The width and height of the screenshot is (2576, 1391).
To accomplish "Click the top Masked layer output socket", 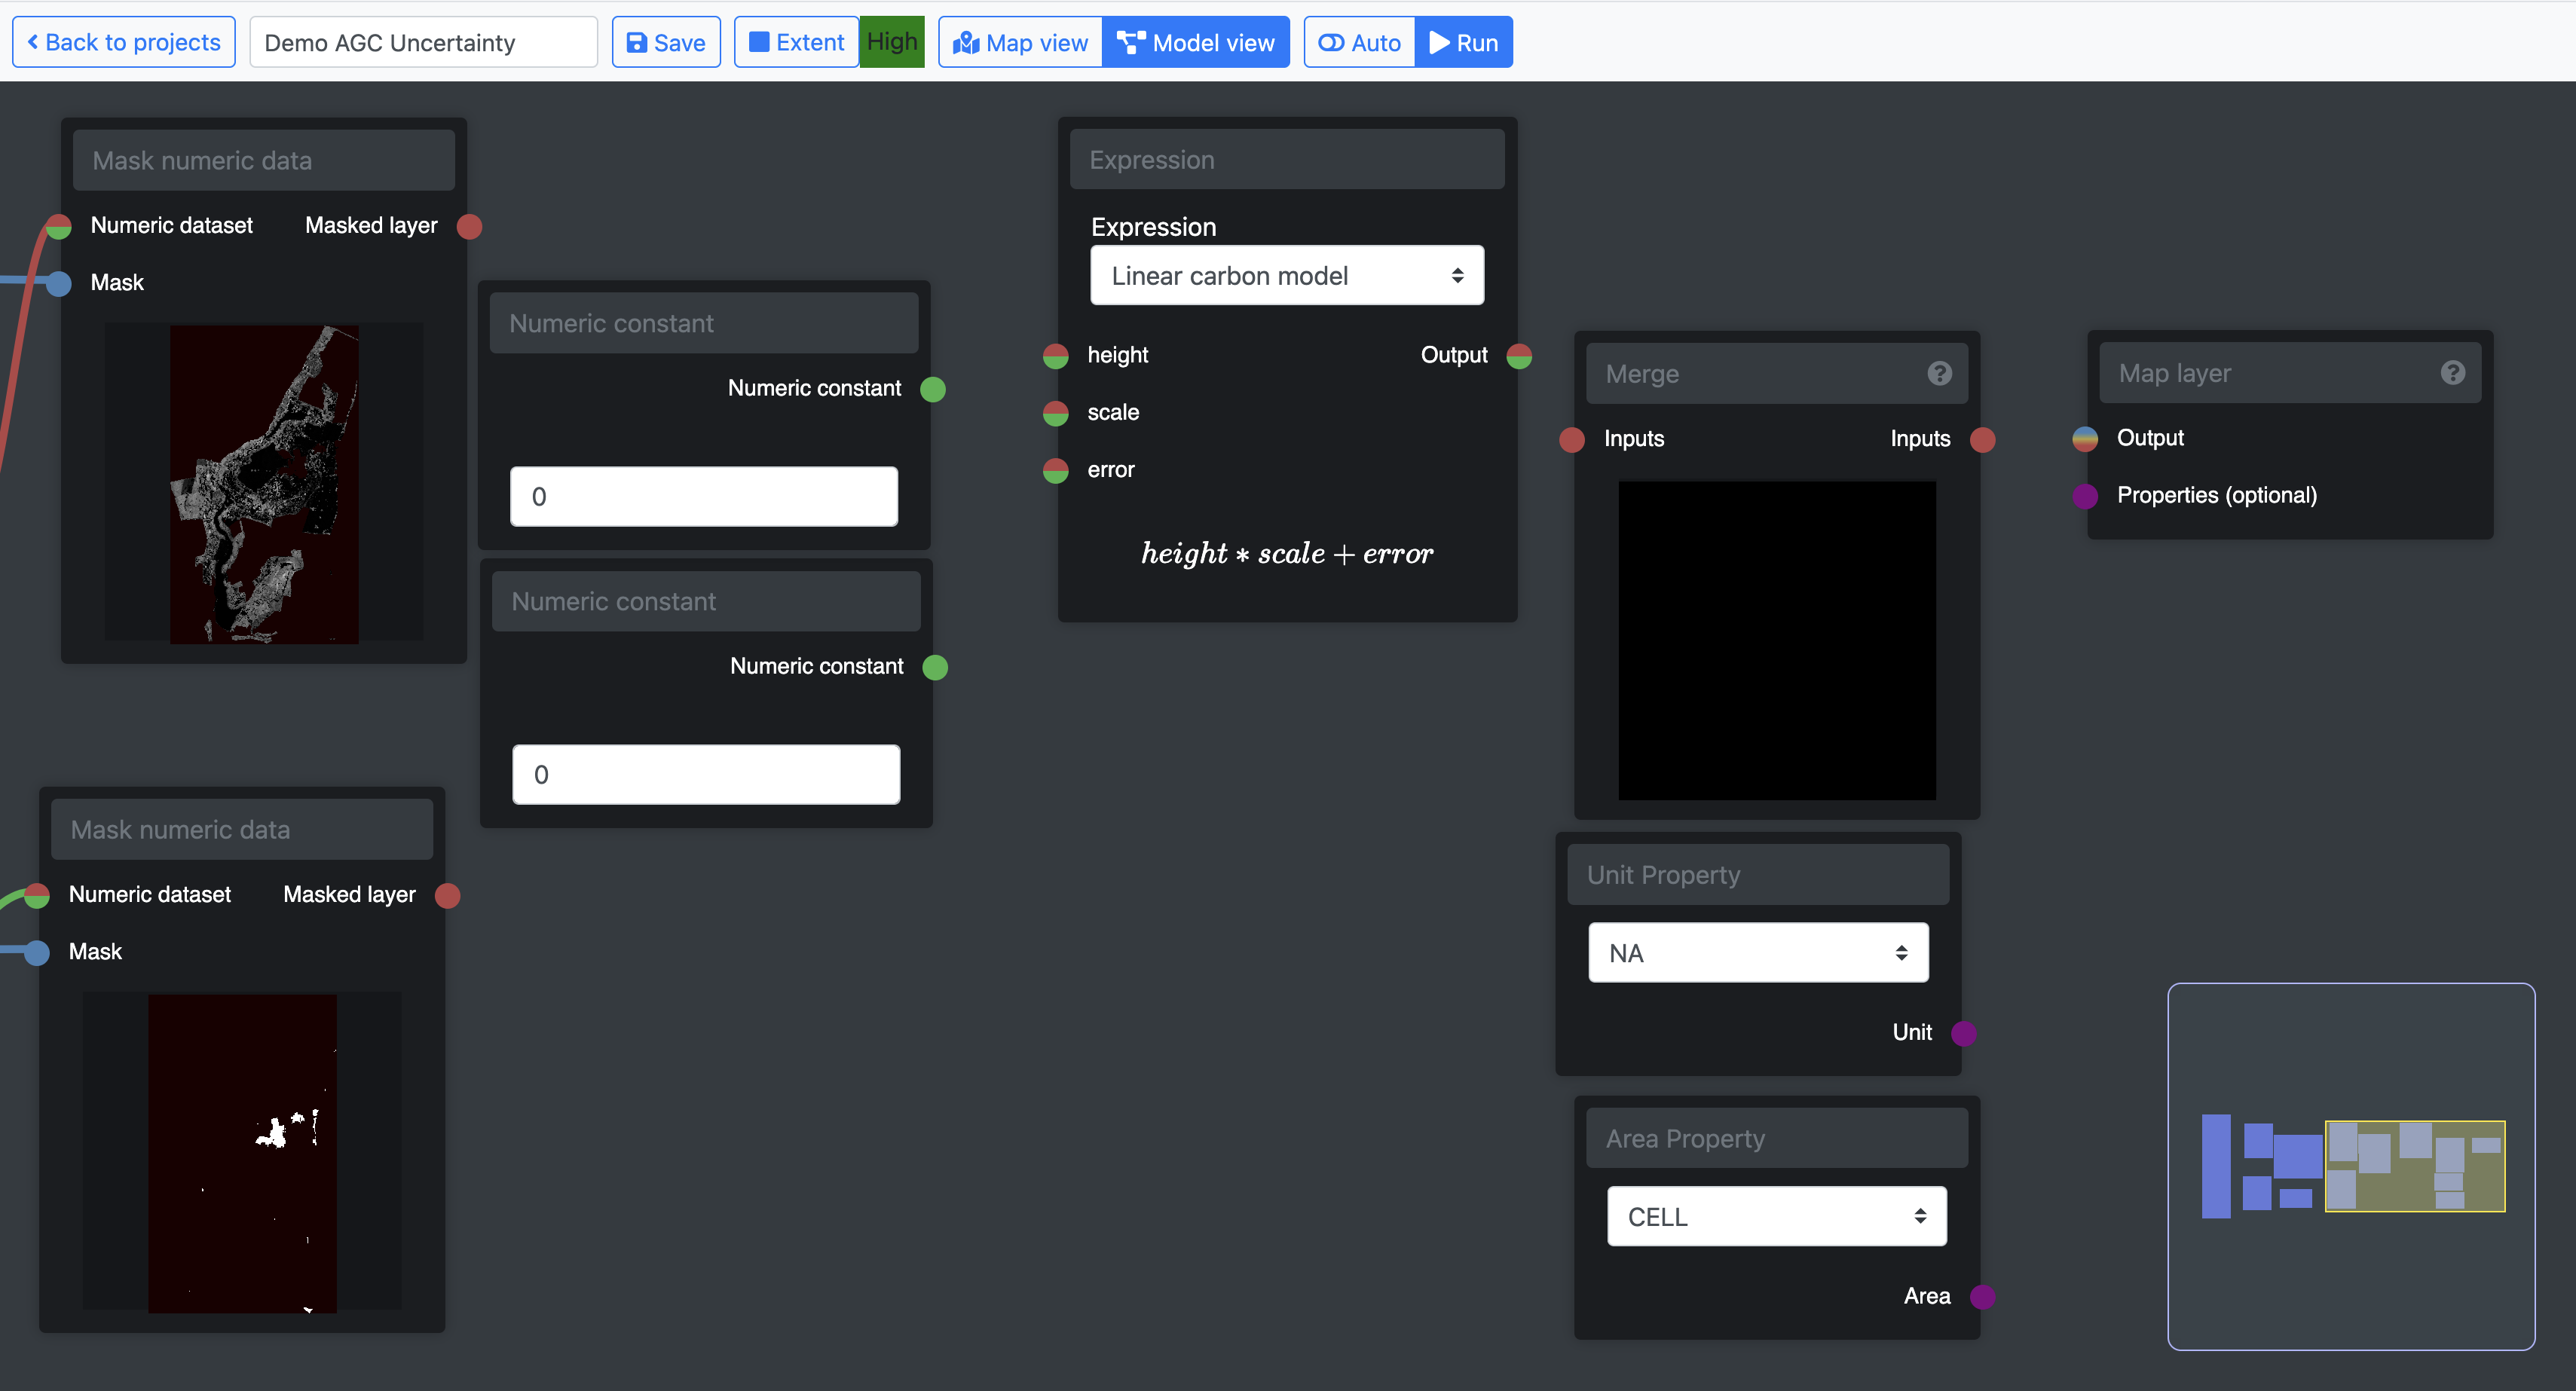I will (469, 226).
